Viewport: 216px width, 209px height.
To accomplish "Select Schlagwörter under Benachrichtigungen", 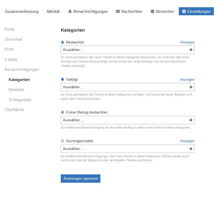I will click(x=20, y=100).
